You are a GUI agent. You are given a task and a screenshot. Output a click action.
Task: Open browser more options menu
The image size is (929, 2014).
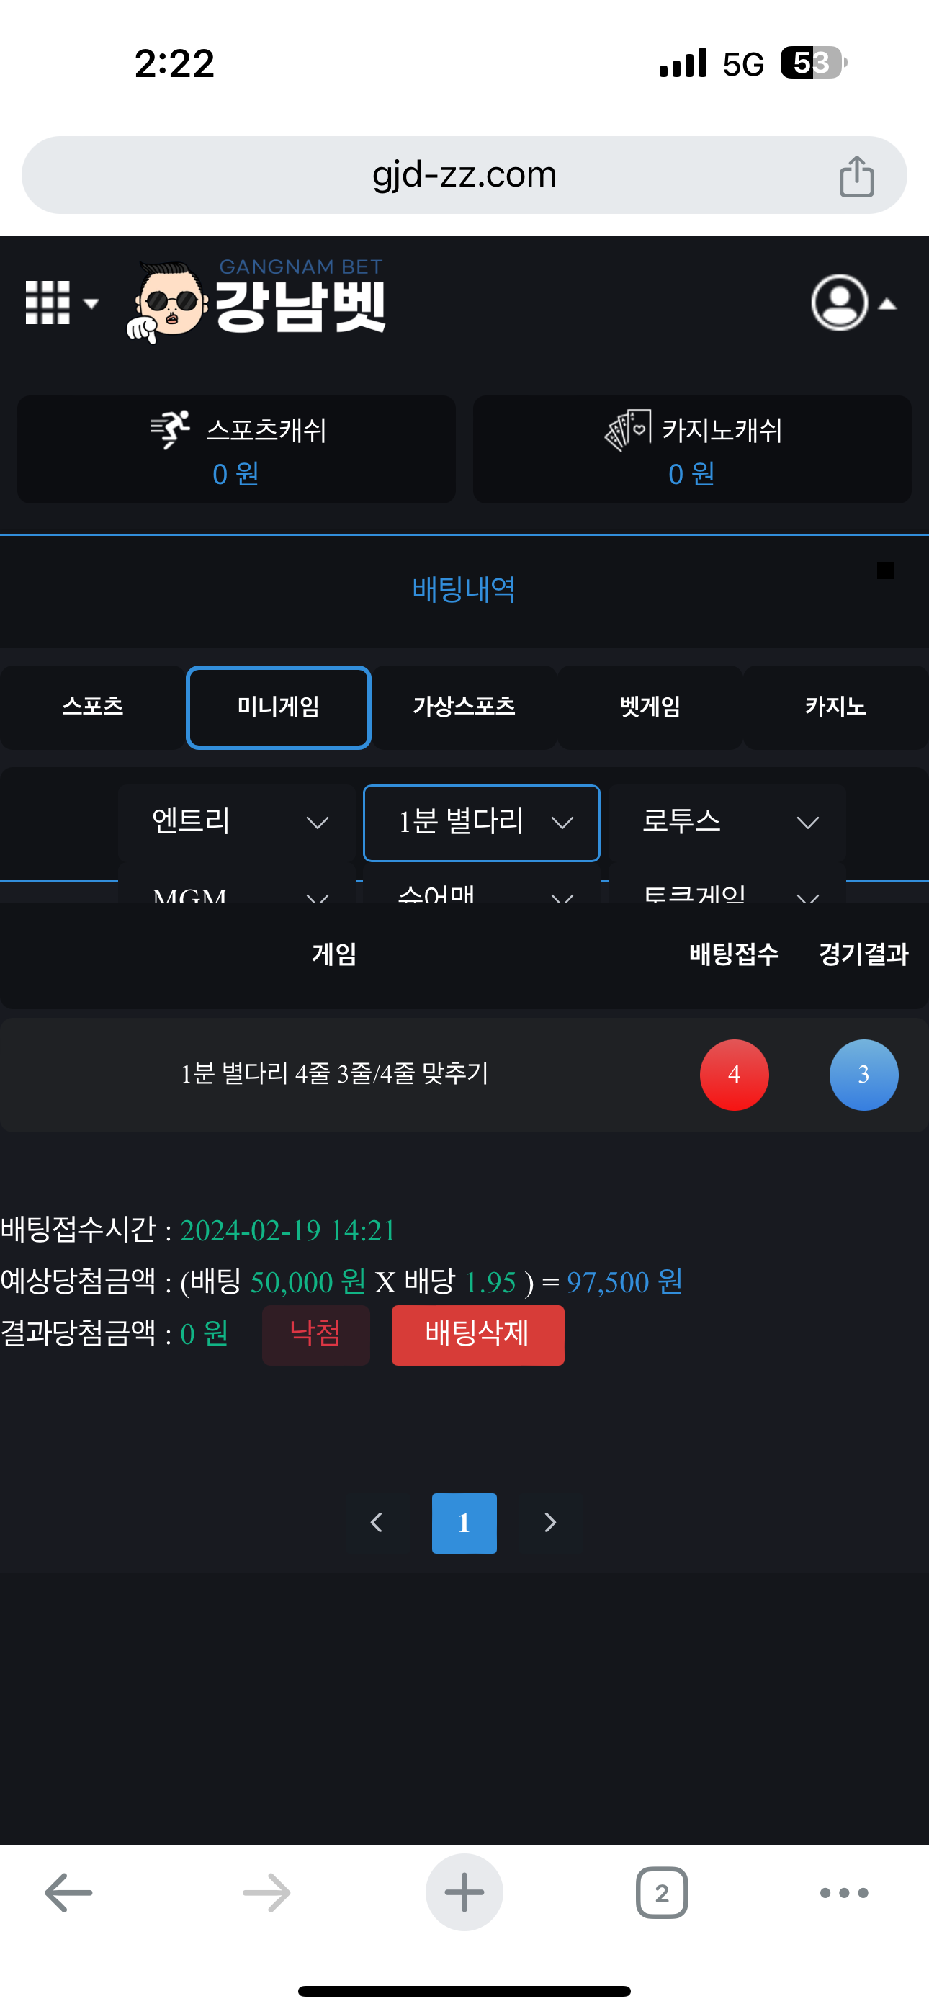[x=844, y=1893]
